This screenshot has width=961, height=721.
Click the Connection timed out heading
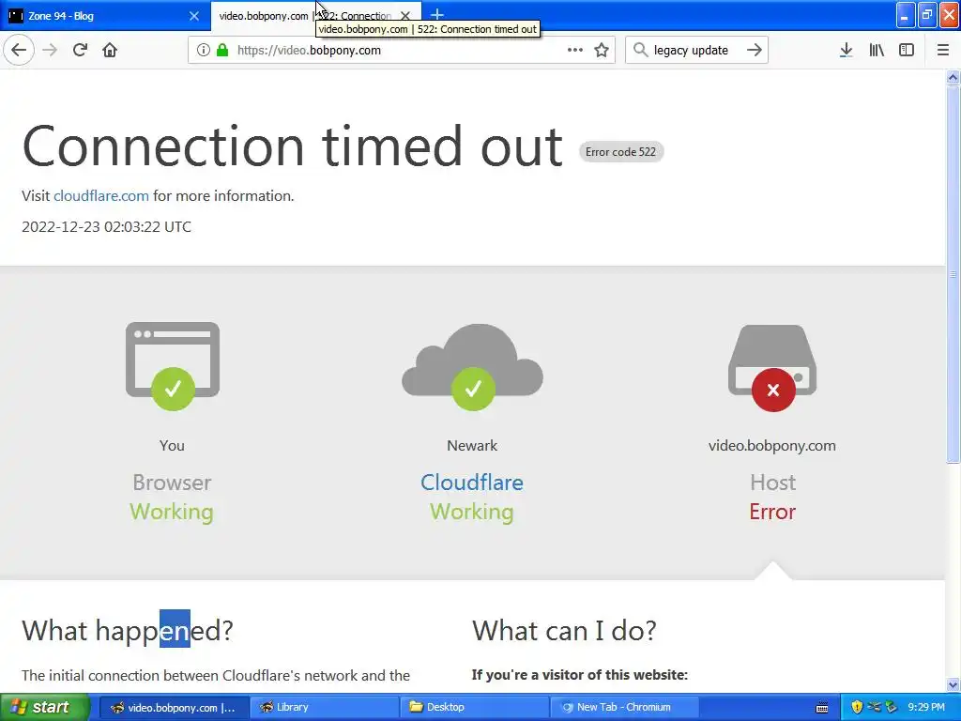[293, 146]
